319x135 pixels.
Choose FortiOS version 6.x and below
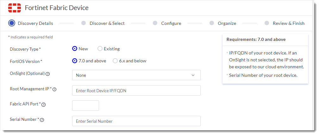(115, 61)
